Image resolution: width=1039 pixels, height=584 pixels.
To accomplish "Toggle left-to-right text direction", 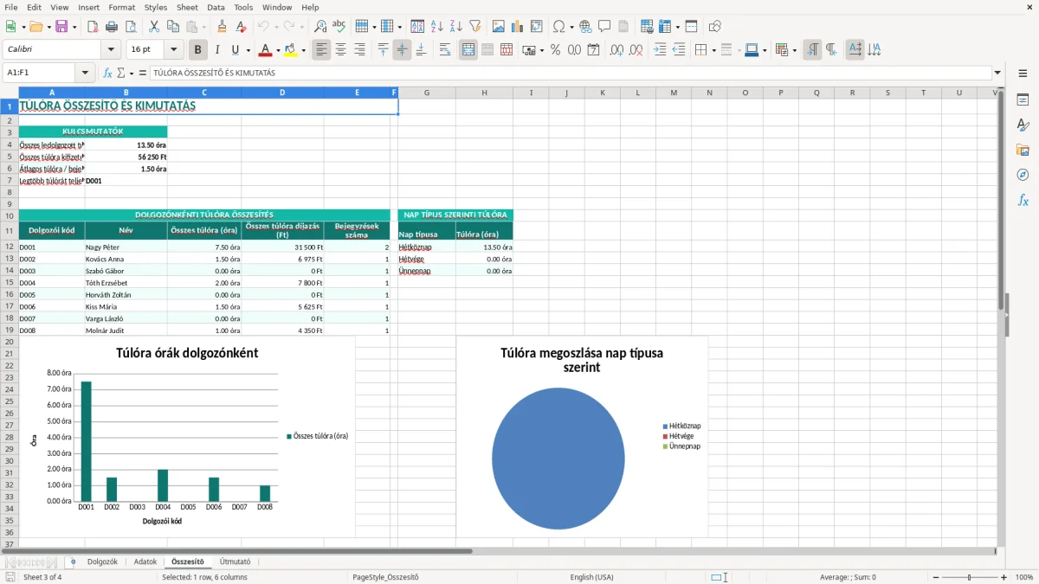I will pyautogui.click(x=812, y=50).
